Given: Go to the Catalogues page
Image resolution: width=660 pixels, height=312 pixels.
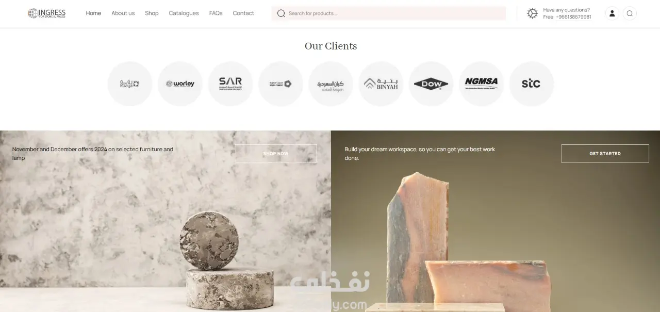Looking at the screenshot, I should pyautogui.click(x=184, y=13).
